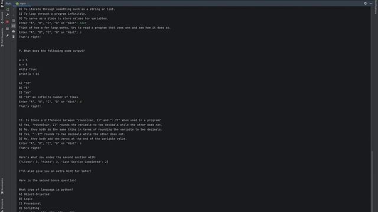Click the 'C) Procedural' option line
This screenshot has width=378, height=212.
pyautogui.click(x=30, y=204)
